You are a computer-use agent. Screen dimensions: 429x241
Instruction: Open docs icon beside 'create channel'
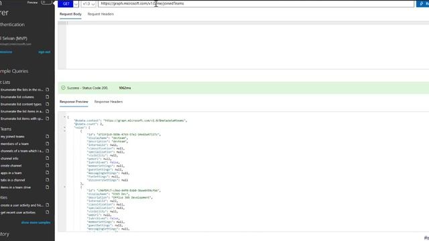coord(48,165)
